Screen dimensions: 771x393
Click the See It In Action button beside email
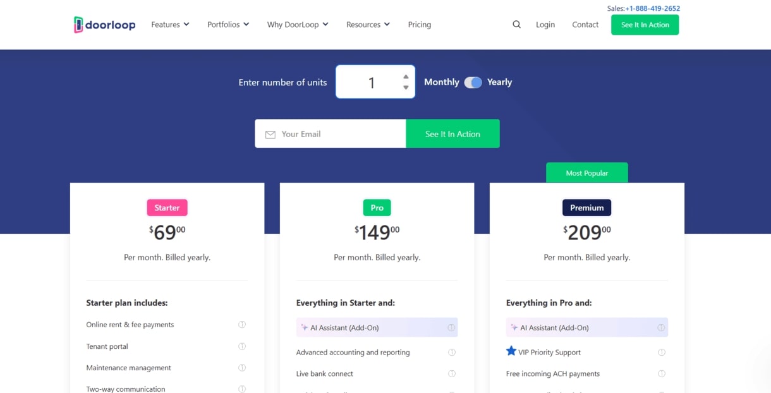[x=452, y=134]
